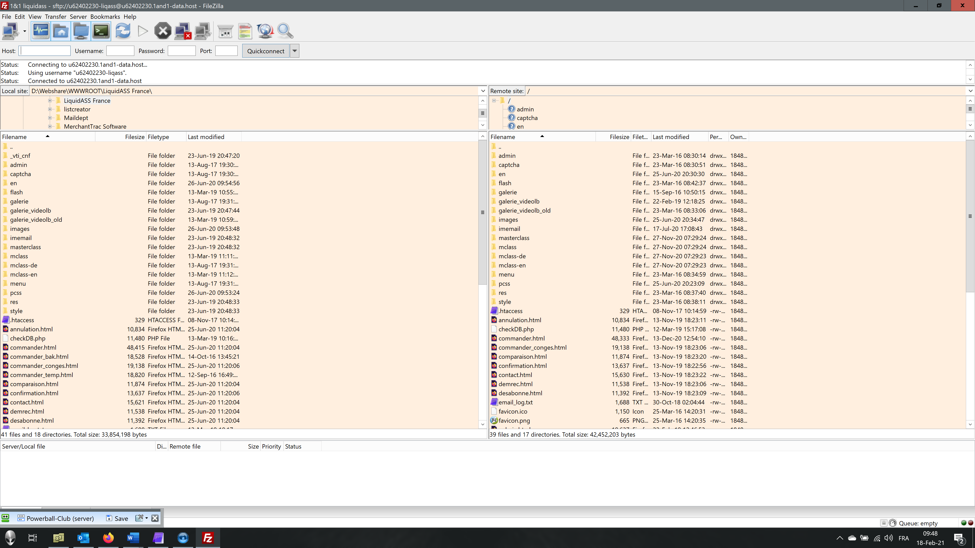
Task: Click the FileZilla taskbar icon
Action: click(x=208, y=537)
